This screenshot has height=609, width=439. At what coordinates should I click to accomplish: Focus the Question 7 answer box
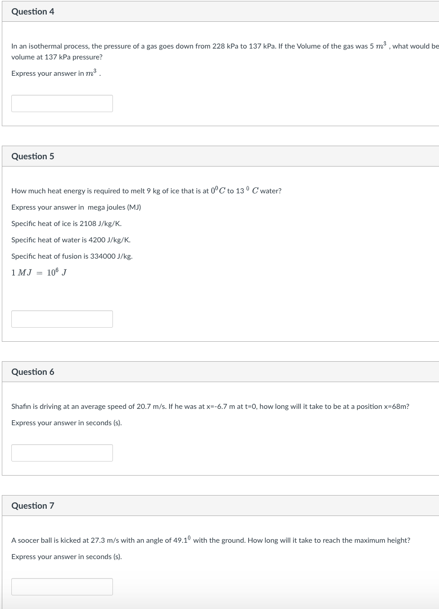coord(62,587)
